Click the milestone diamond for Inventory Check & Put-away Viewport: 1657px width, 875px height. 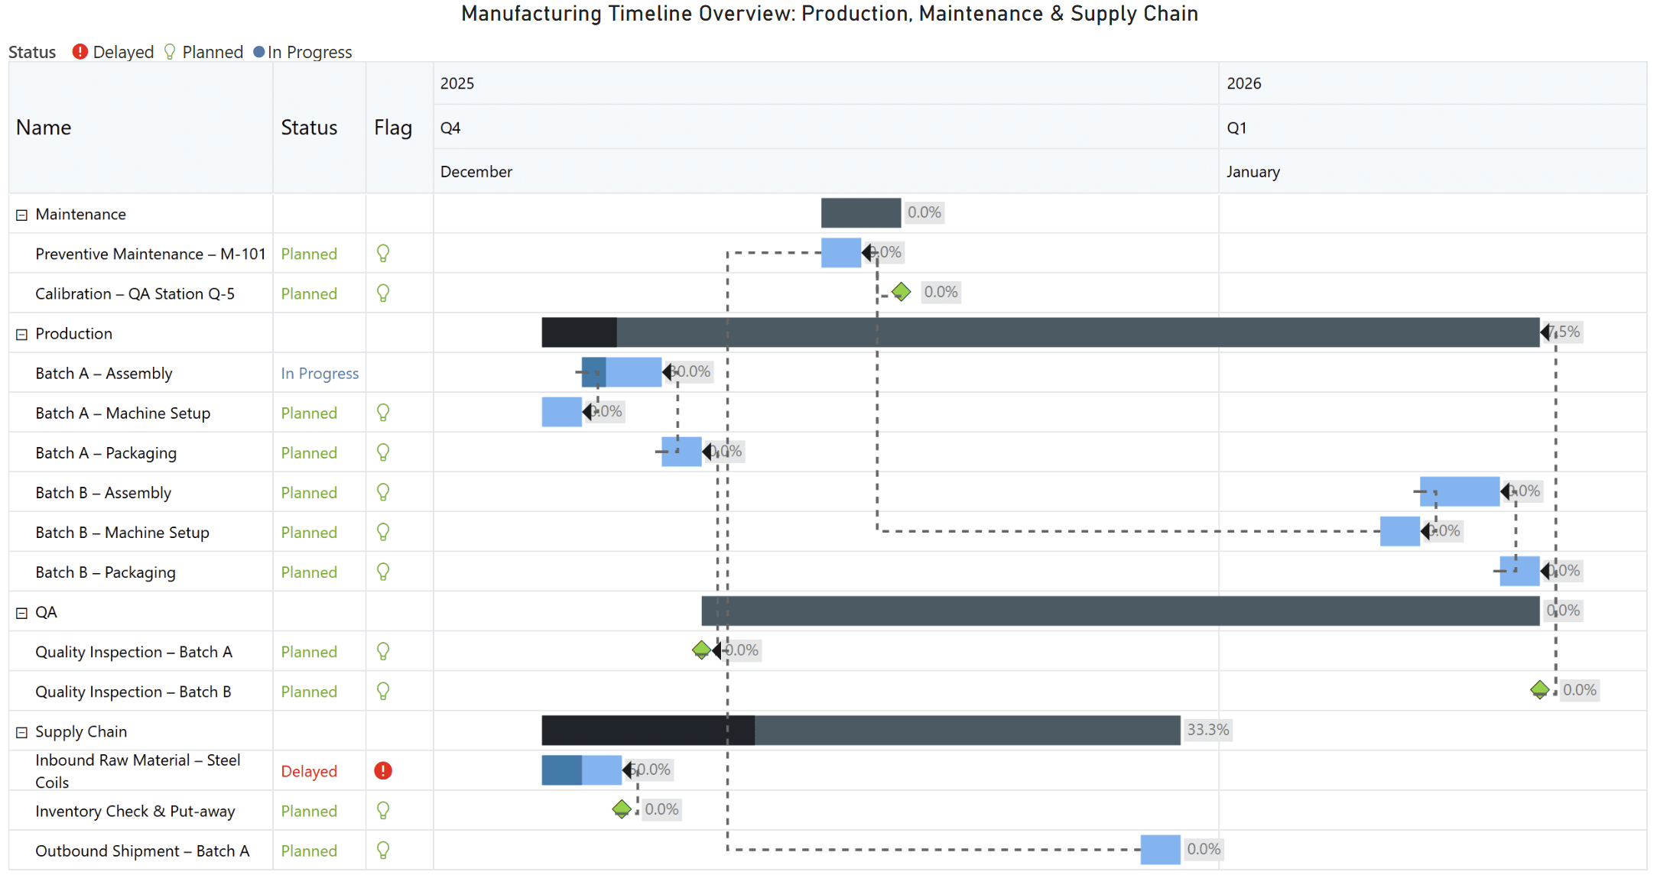(622, 809)
